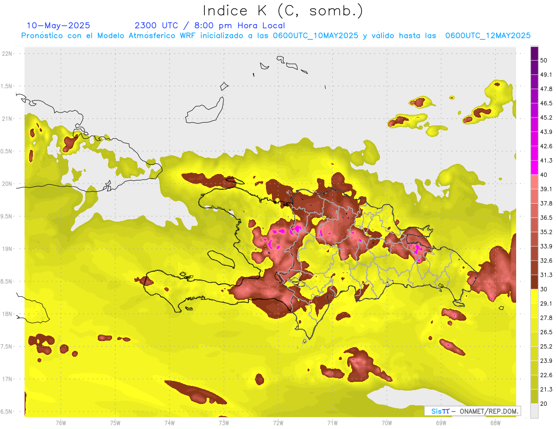
Task: Click the '45.2' colorbar value
Action: tap(546, 118)
